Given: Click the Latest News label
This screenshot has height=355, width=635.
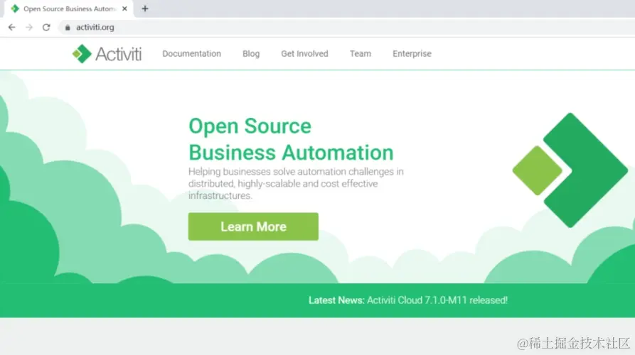Looking at the screenshot, I should pos(336,300).
